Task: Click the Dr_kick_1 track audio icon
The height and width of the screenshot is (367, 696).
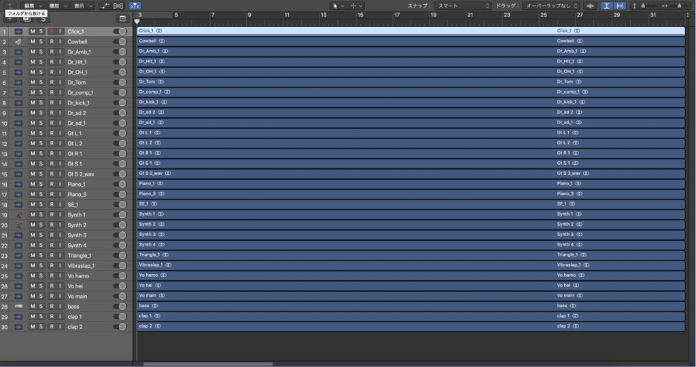Action: pos(18,103)
